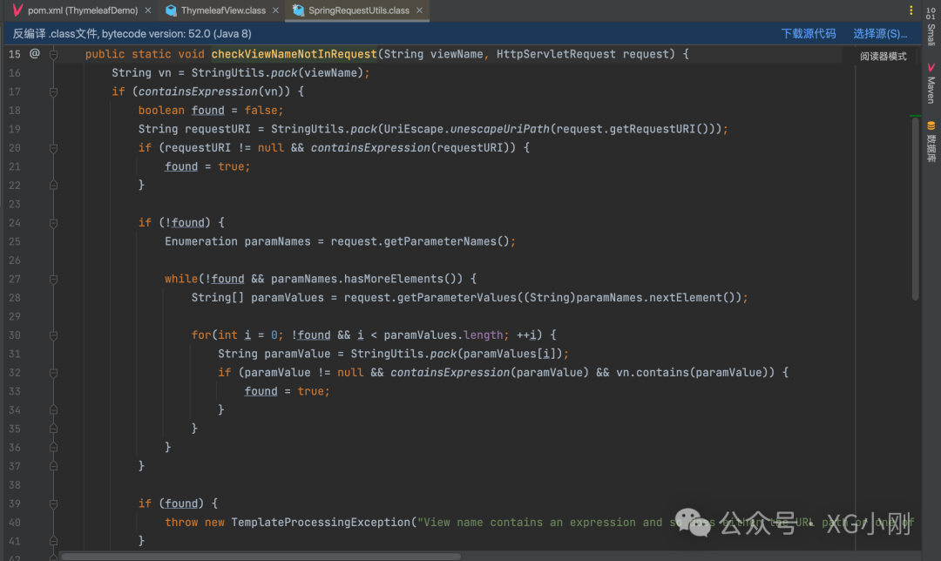Click unescapeUriPath on line 19
Viewport: 941px width, 561px height.
tap(499, 129)
